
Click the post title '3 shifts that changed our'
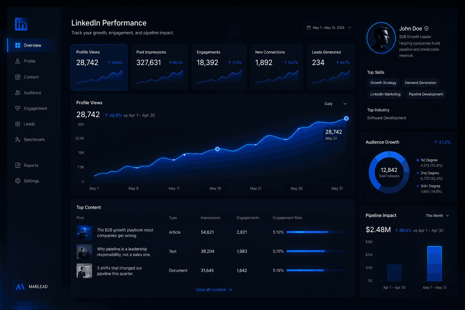(x=119, y=271)
